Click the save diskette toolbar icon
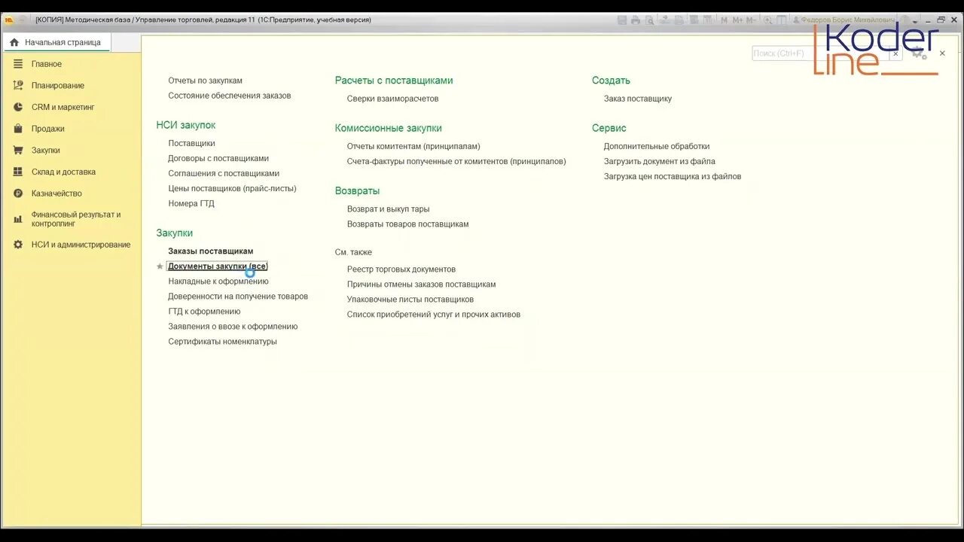 (621, 20)
